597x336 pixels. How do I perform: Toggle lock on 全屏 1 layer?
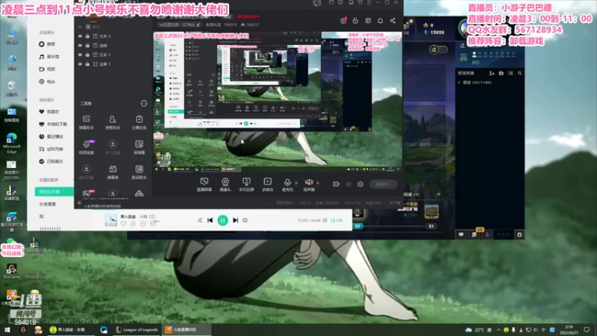(x=87, y=64)
